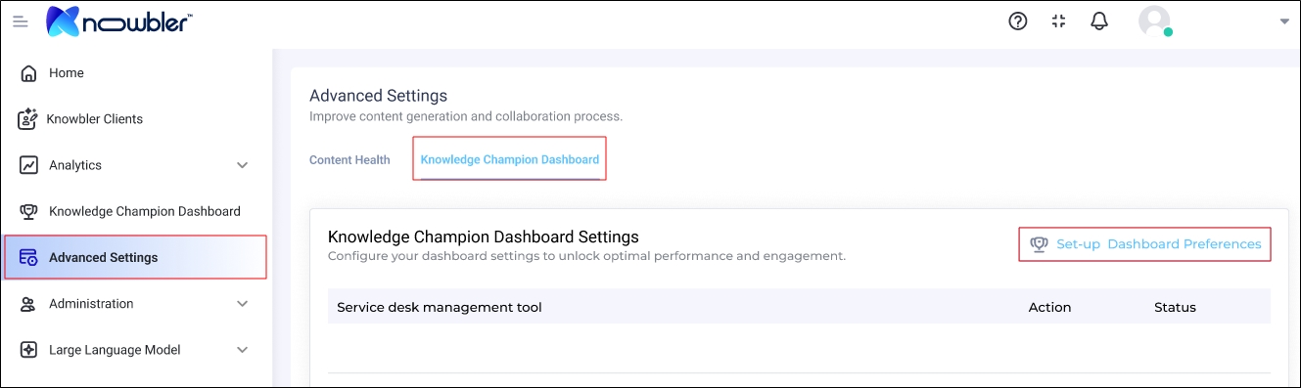Click the Action column header
The height and width of the screenshot is (388, 1301).
coord(1050,307)
